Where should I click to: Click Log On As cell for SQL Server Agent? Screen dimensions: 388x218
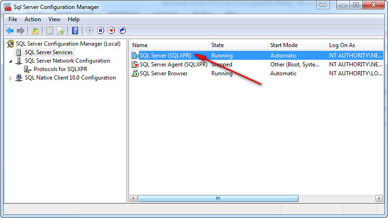[x=356, y=65]
